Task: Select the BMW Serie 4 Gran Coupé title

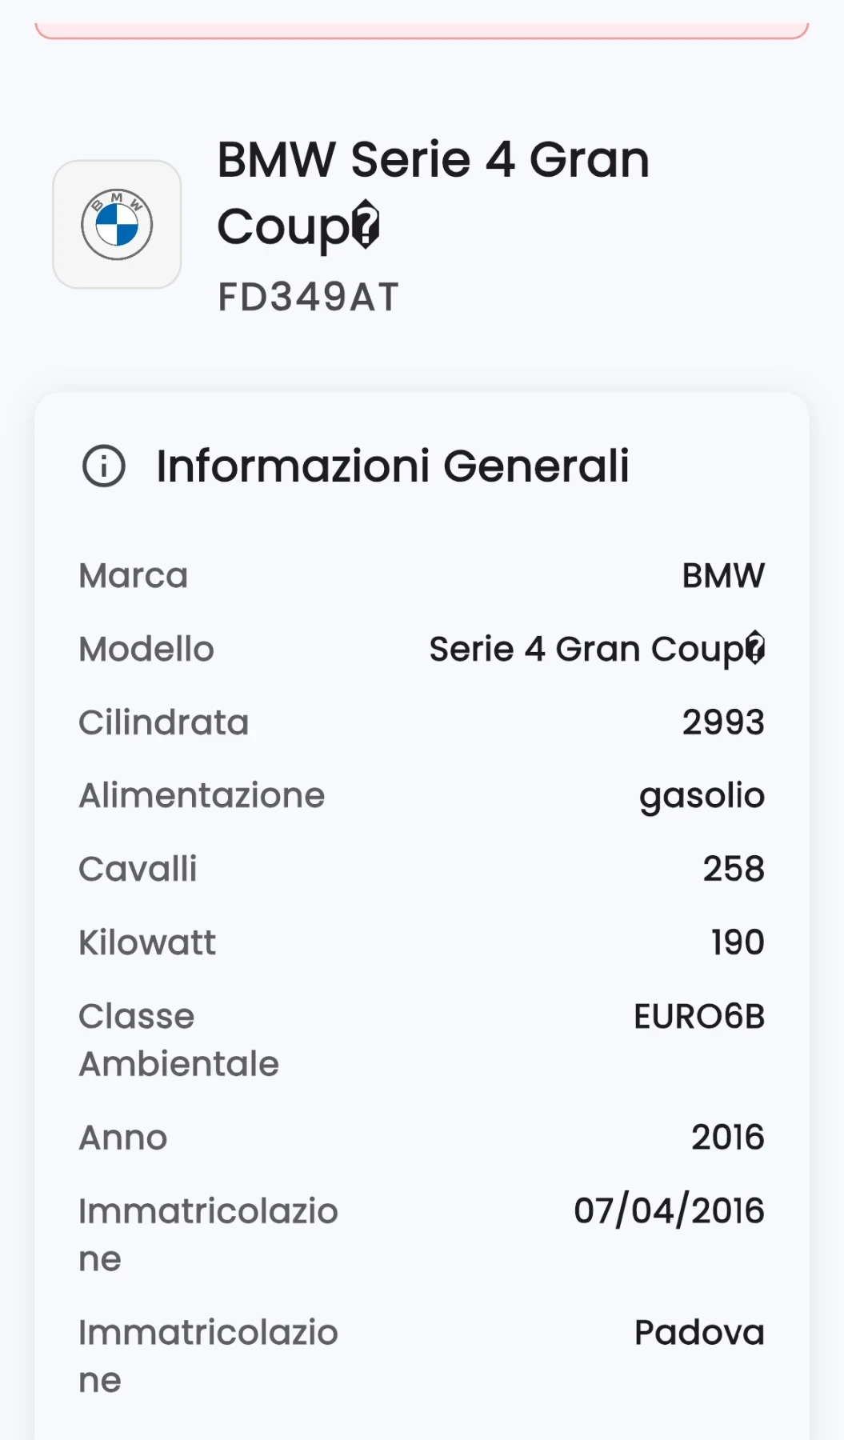Action: pos(433,192)
